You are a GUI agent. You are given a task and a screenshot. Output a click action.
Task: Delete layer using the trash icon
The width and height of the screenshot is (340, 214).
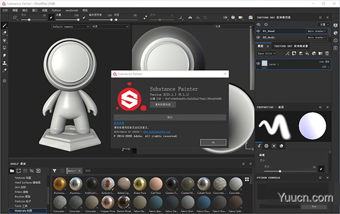pyautogui.click(x=327, y=53)
